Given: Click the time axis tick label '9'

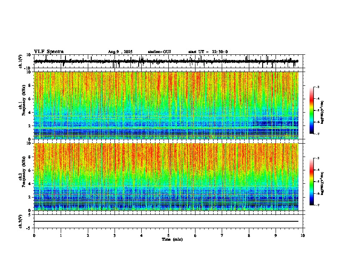Looking at the screenshot, I should coord(276,236).
